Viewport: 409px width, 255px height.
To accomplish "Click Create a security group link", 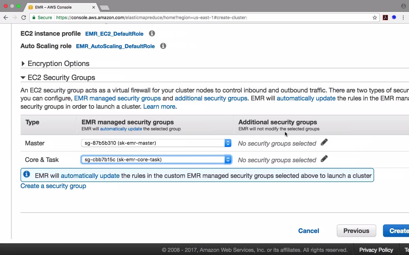I will click(53, 186).
